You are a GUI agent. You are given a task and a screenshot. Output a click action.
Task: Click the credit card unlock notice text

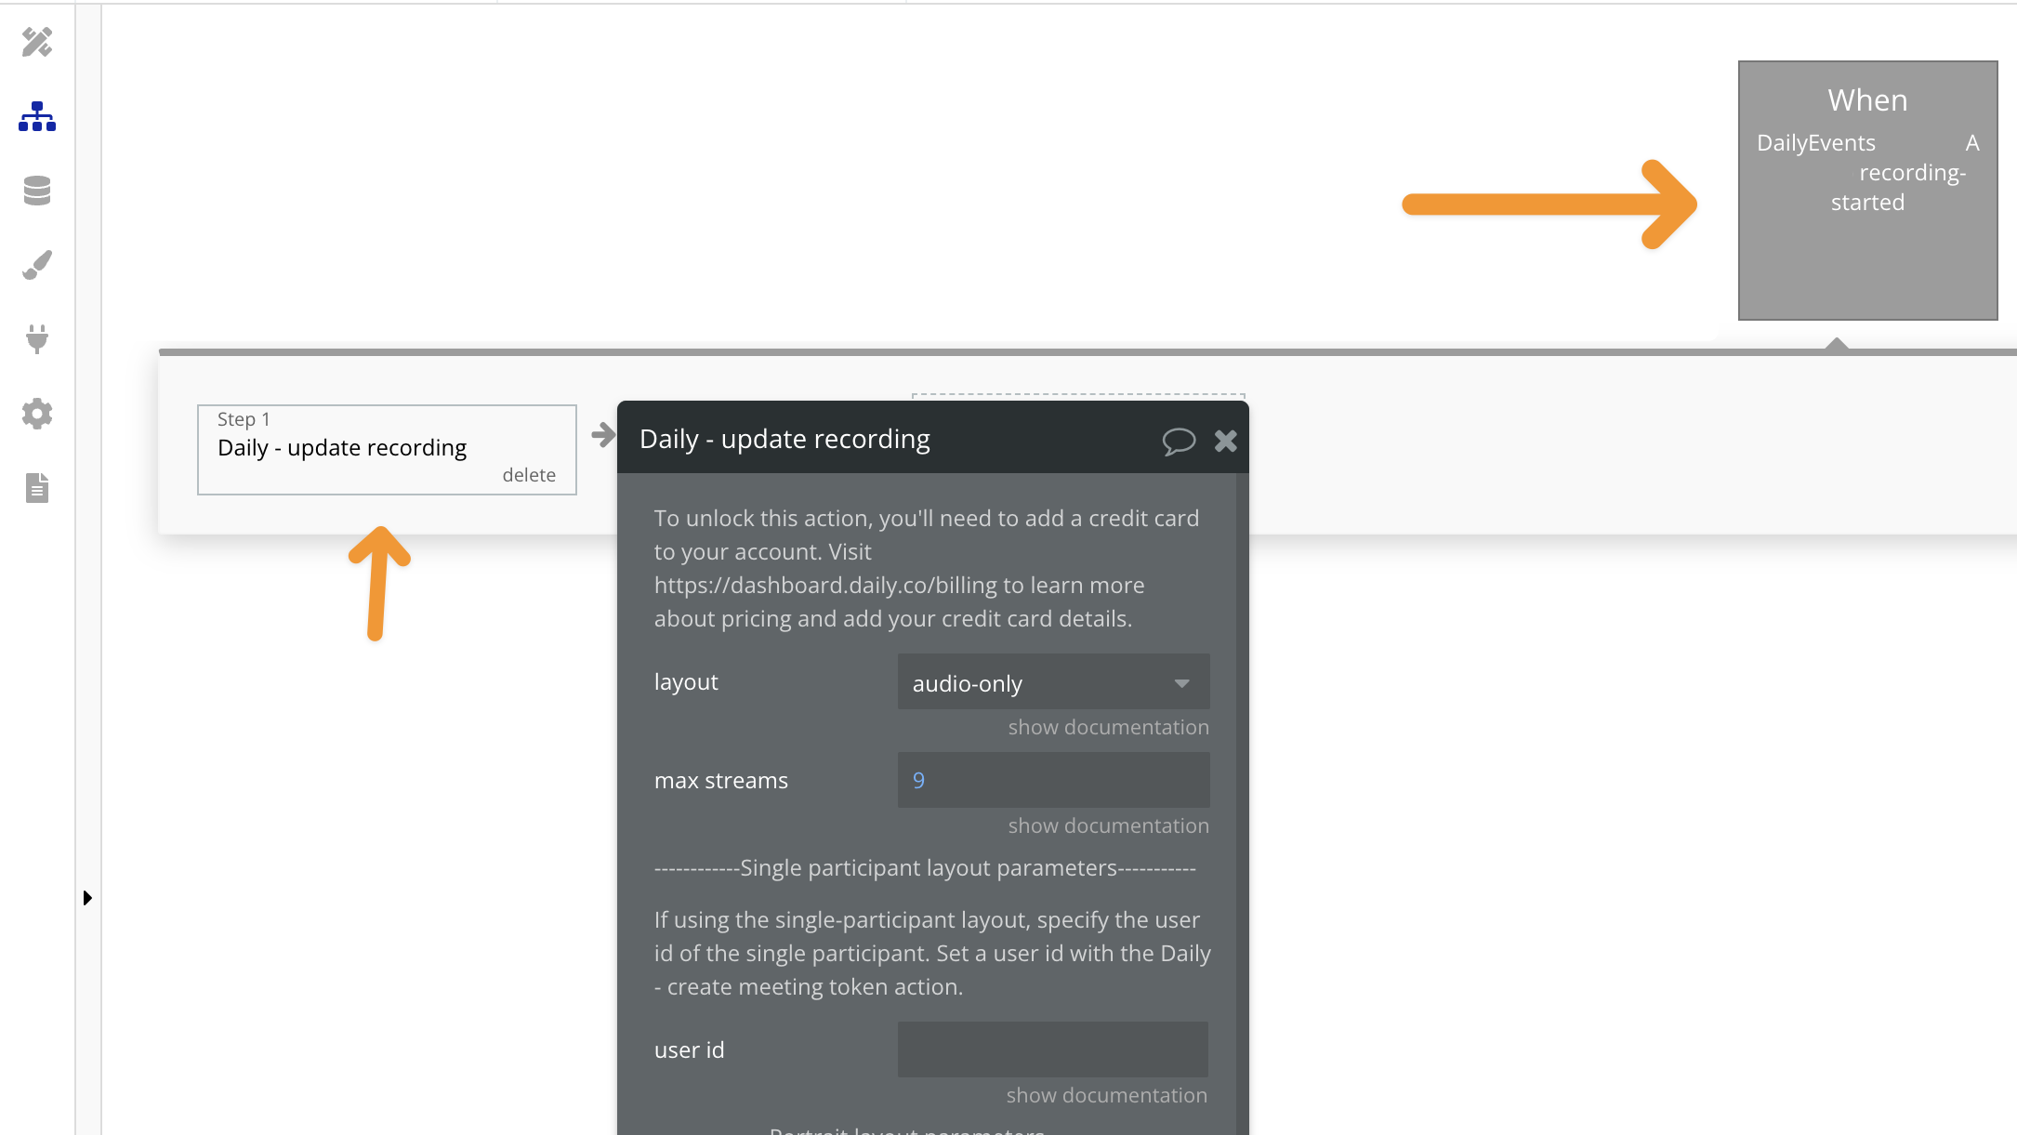pyautogui.click(x=927, y=568)
